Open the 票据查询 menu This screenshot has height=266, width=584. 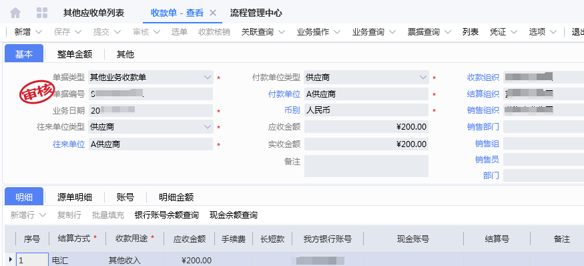tap(429, 32)
